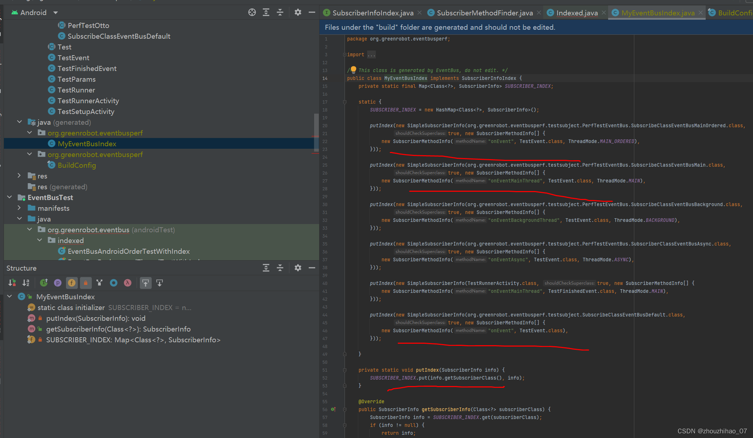Toggle Show Lambdas filter
This screenshot has width=753, height=438.
128,283
